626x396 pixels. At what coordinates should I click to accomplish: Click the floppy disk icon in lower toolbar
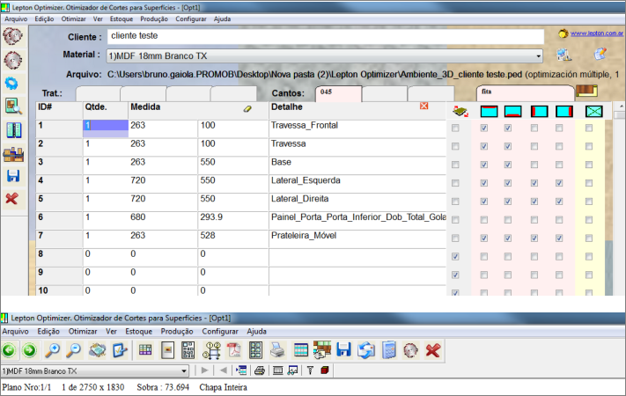(x=343, y=349)
